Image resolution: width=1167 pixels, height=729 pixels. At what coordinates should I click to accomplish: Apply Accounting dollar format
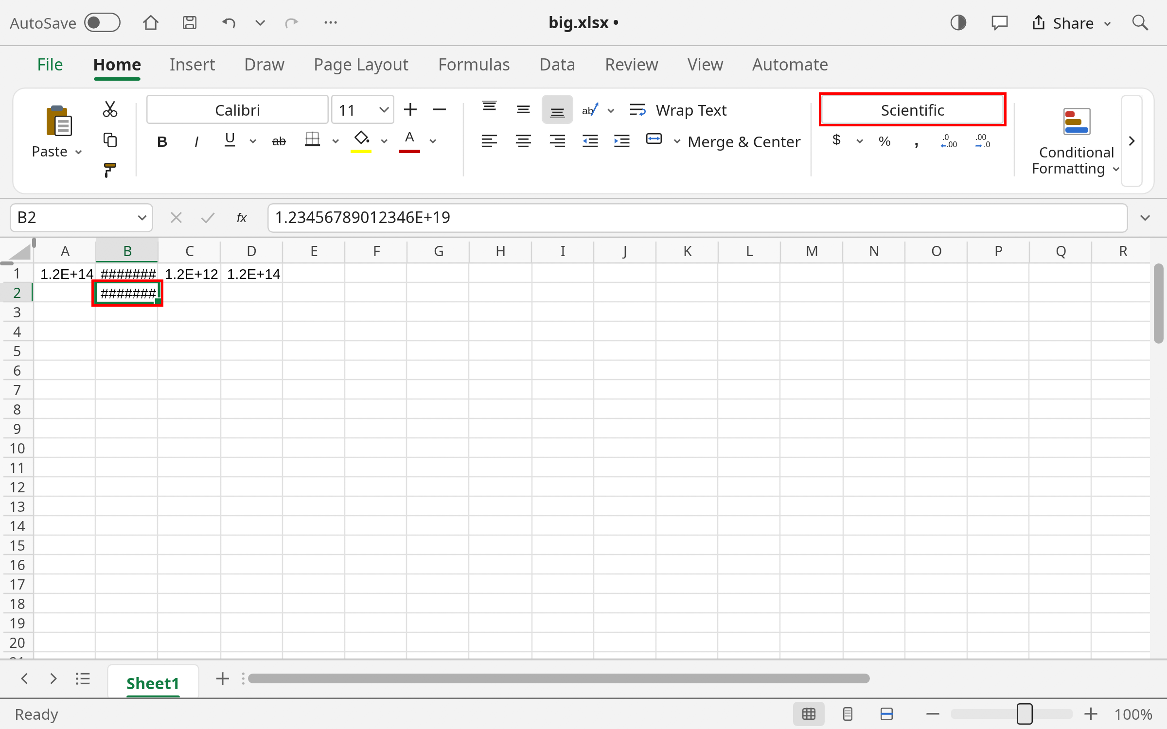click(836, 140)
